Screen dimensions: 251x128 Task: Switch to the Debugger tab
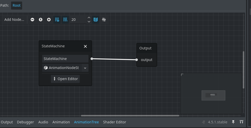[x=25, y=122]
